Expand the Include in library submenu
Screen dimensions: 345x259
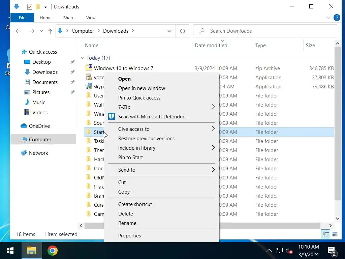[161, 148]
